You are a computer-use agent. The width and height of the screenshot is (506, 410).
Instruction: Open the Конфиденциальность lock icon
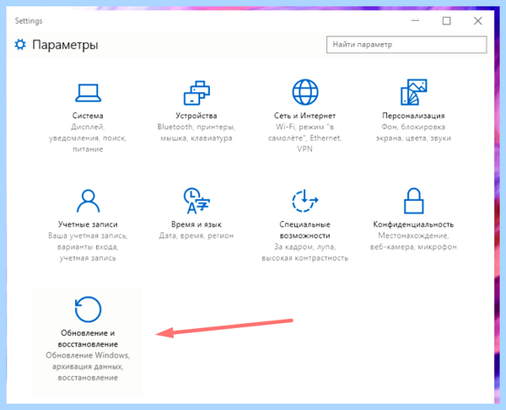click(414, 201)
